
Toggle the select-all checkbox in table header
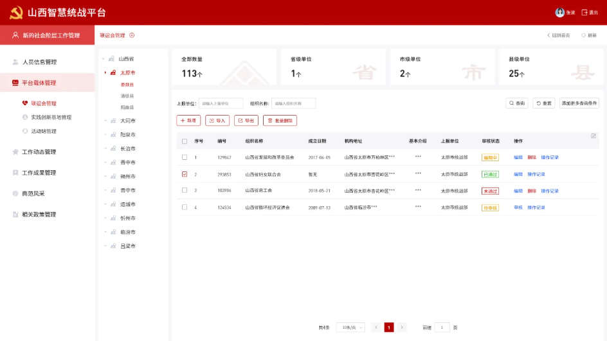185,141
